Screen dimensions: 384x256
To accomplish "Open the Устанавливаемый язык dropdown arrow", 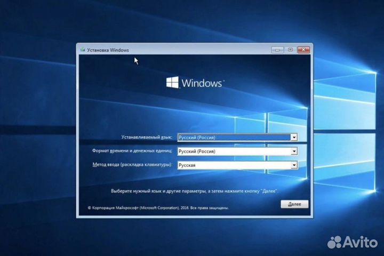I will [294, 138].
